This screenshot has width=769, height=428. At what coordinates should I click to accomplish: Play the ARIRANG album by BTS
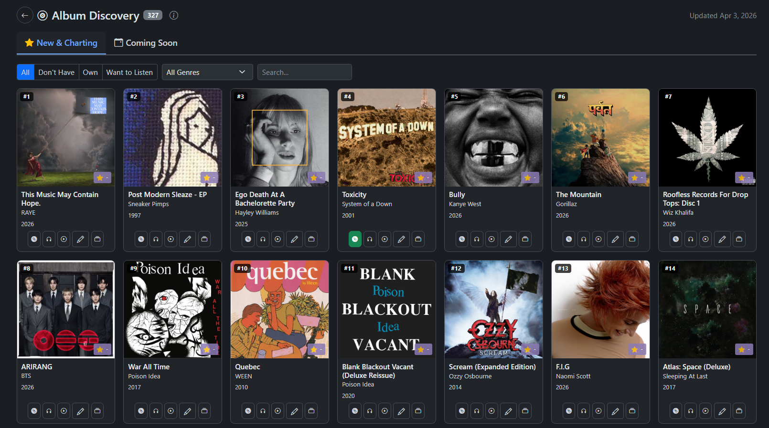64,411
